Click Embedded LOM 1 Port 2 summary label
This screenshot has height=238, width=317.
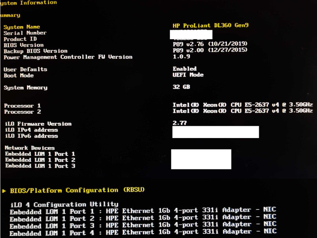[40, 160]
